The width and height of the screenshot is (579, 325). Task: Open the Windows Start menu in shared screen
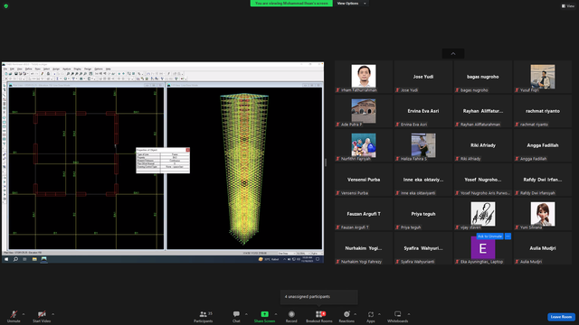pyautogui.click(x=6, y=259)
